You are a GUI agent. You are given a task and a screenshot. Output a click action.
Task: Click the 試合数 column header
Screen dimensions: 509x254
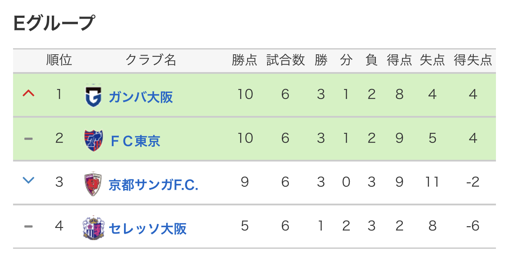point(286,60)
